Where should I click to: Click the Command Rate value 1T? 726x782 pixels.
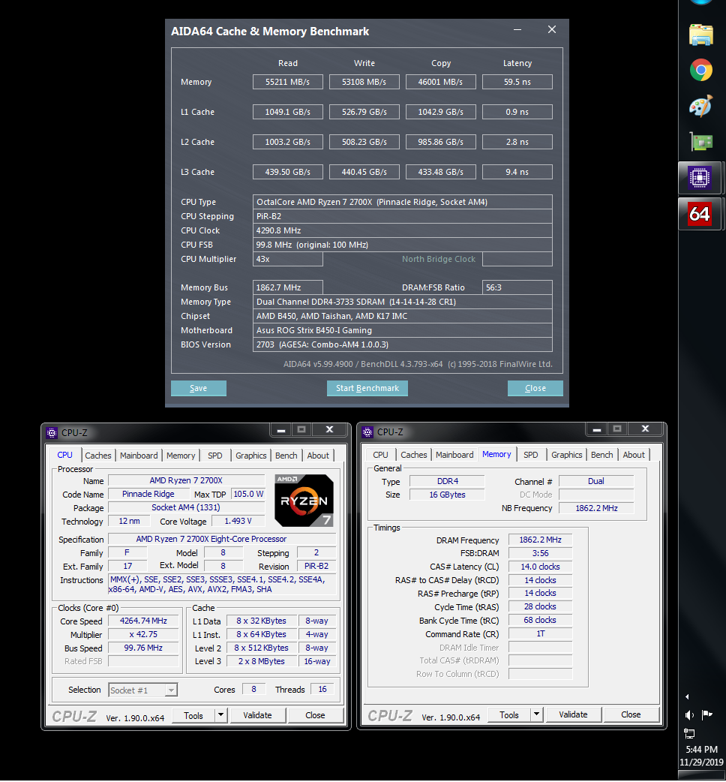point(540,634)
